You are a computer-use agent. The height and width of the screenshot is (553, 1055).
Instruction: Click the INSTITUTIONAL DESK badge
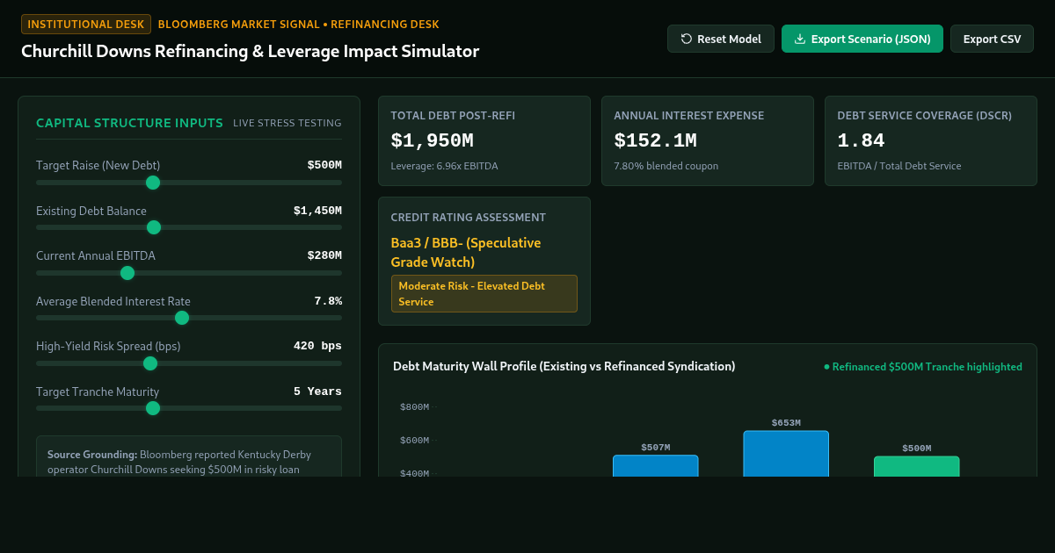[86, 25]
